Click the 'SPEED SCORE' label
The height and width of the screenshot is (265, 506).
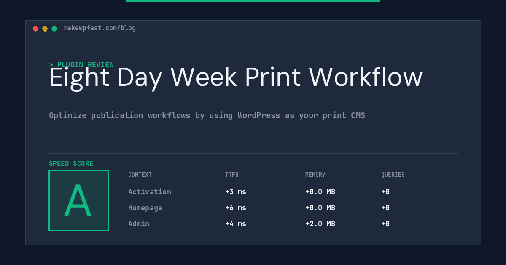coord(71,164)
